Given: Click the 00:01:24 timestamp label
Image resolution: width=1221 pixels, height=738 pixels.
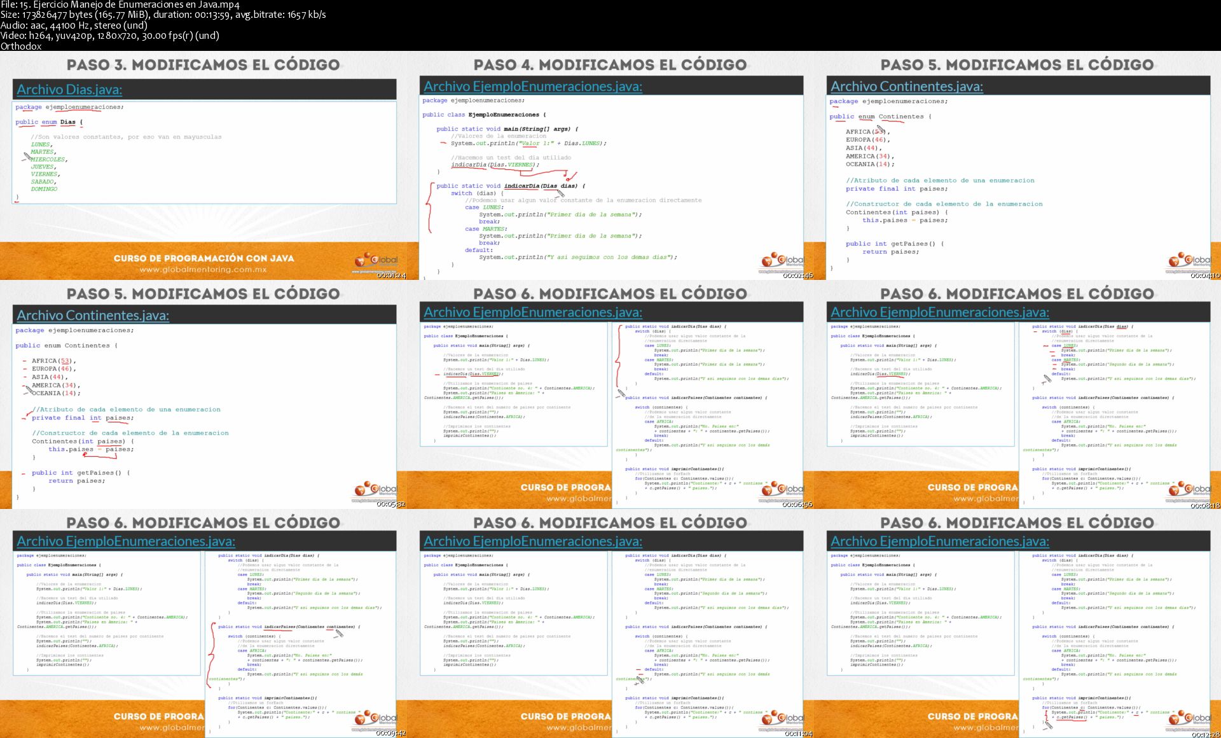Looking at the screenshot, I should [x=391, y=275].
